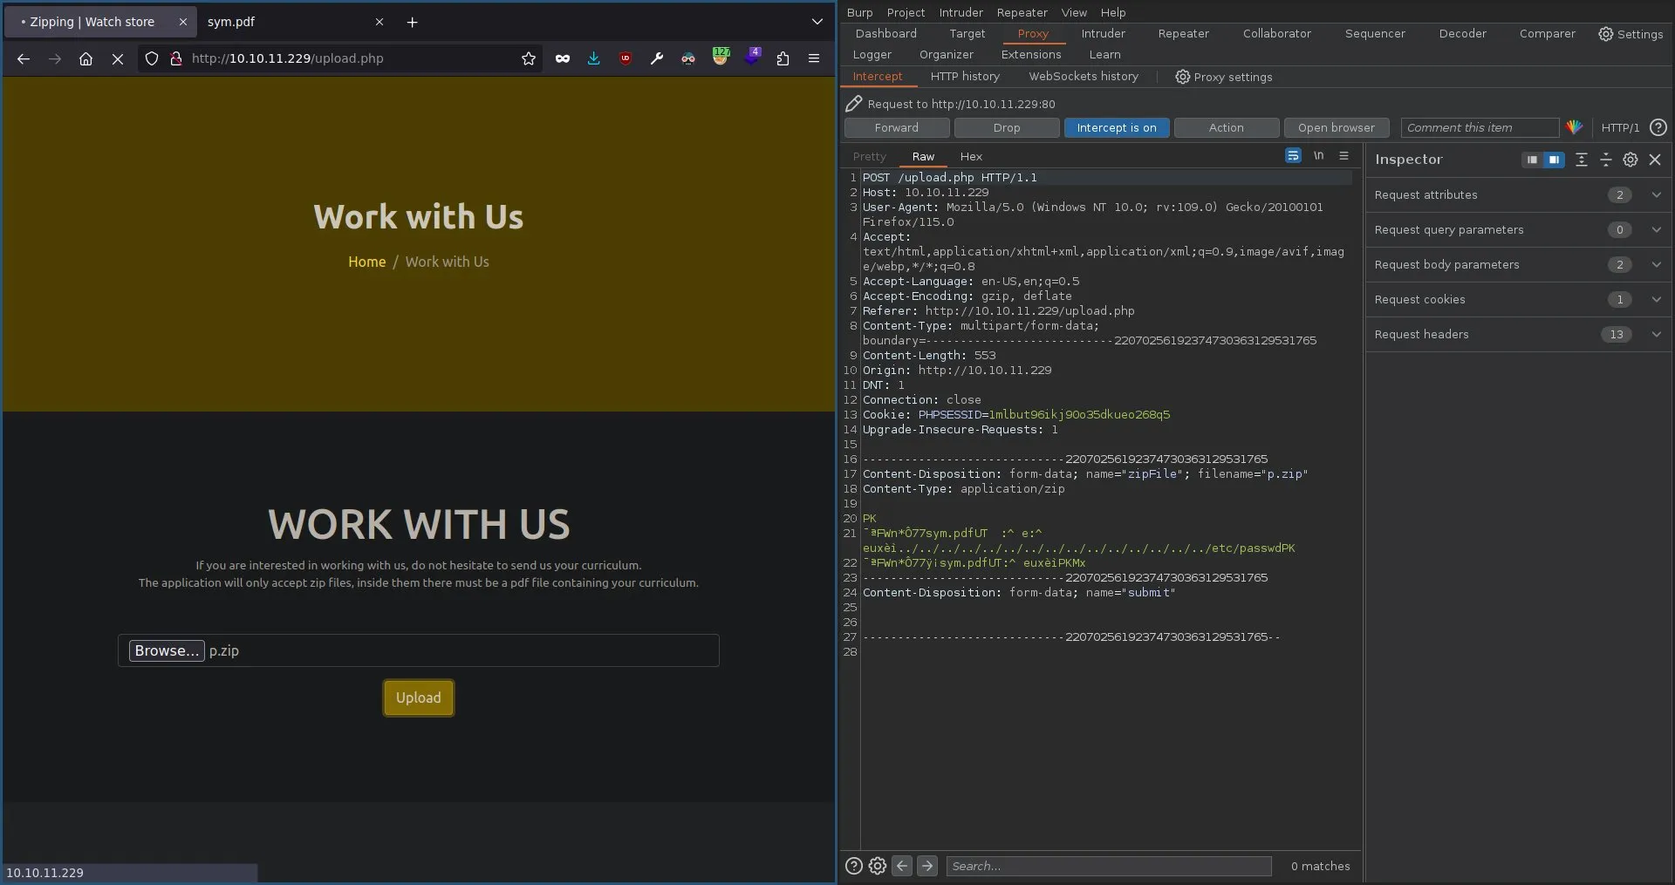
Task: Expand the Request query parameters section
Action: tap(1518, 229)
